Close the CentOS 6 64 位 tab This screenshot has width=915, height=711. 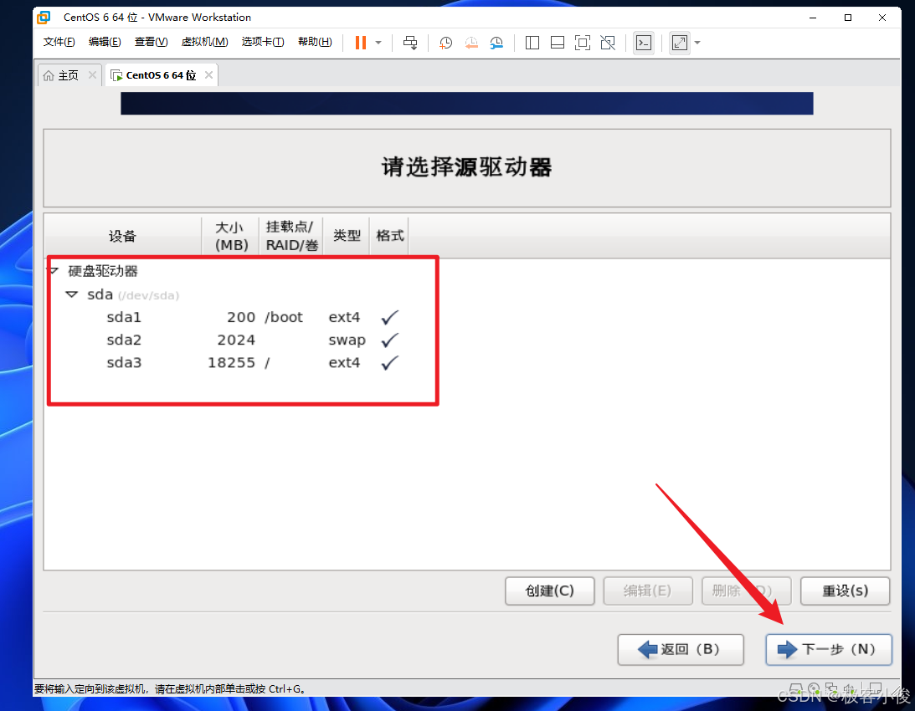(x=209, y=74)
